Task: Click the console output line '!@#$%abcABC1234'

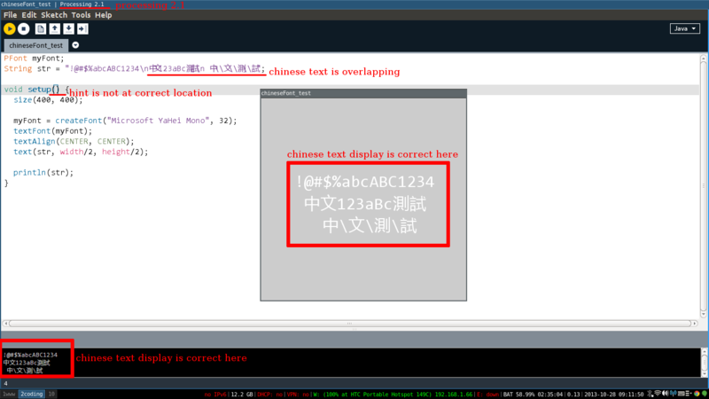Action: pyautogui.click(x=30, y=356)
